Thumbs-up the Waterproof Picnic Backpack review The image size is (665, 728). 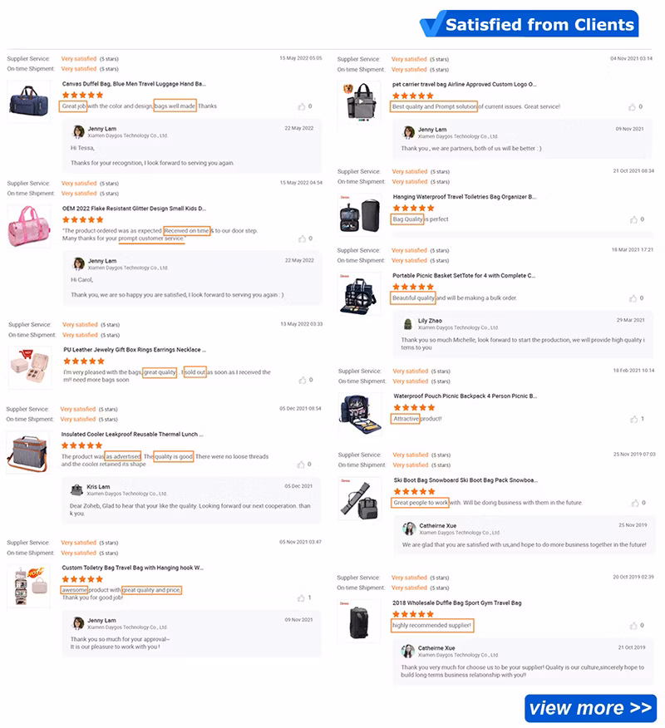coord(634,419)
